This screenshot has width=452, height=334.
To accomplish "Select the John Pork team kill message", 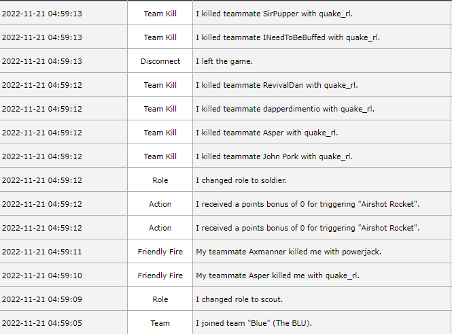I will click(274, 156).
